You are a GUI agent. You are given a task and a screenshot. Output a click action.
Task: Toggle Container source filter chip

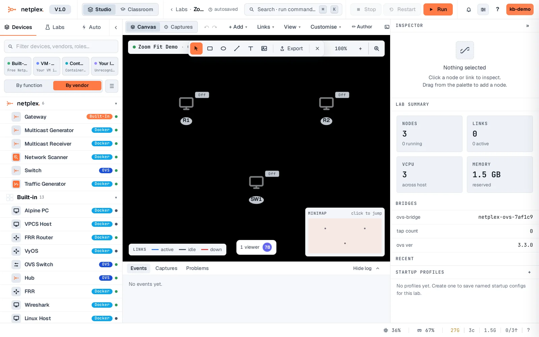click(75, 66)
